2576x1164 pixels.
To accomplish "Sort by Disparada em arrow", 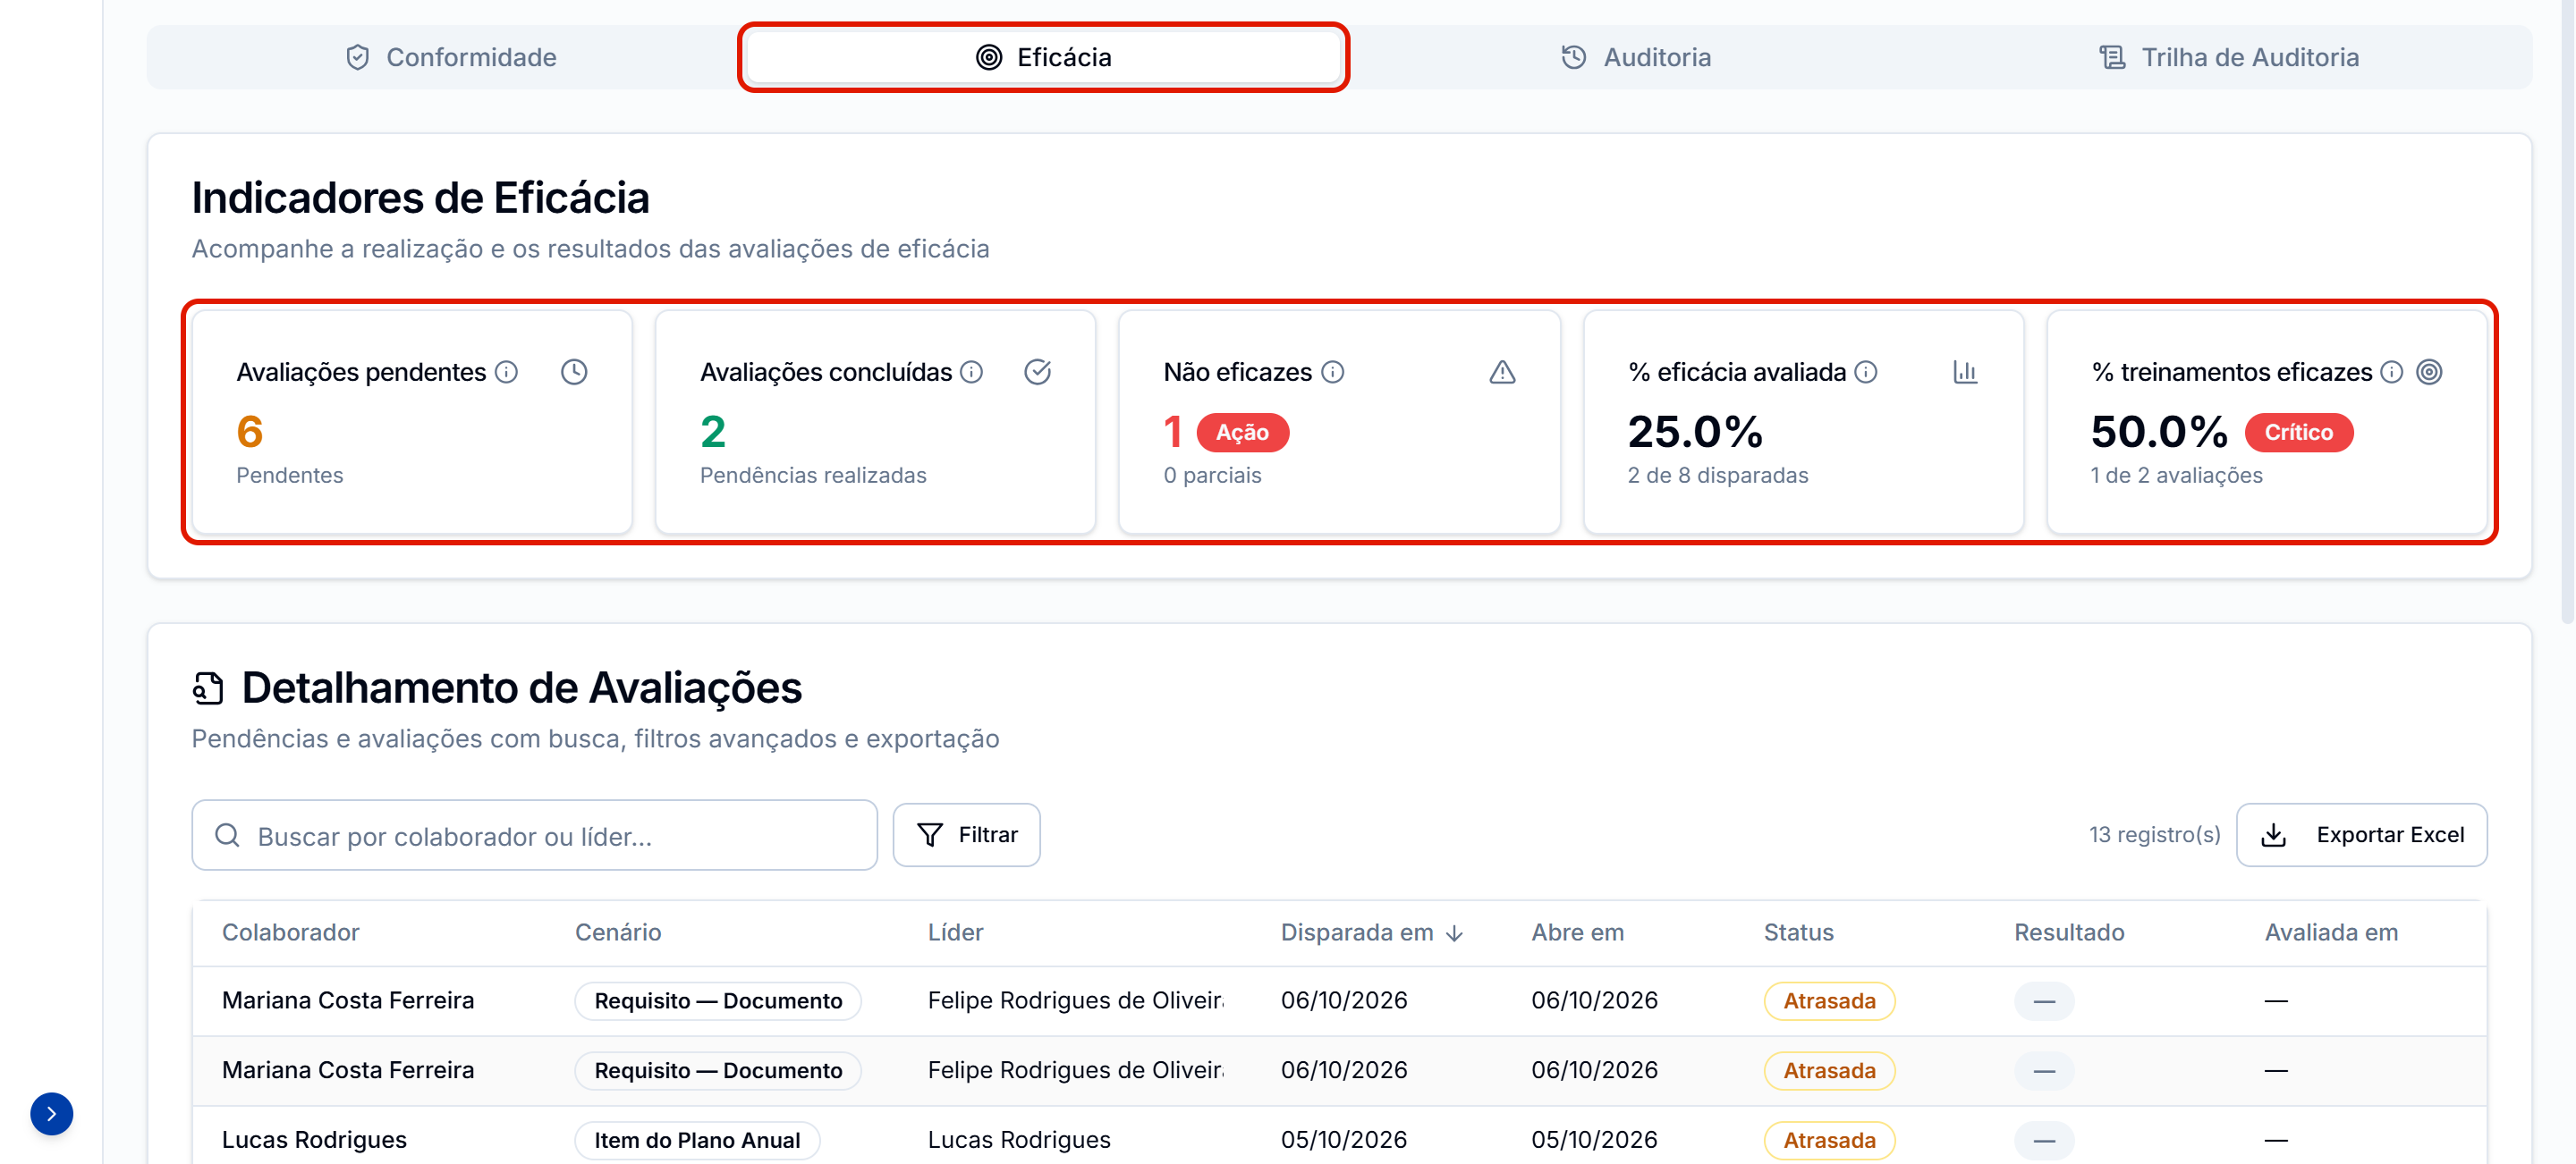I will 1455,933.
